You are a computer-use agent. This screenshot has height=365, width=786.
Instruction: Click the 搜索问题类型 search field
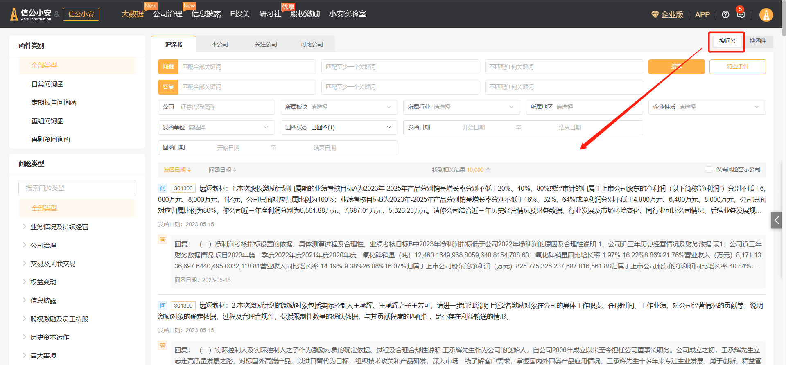tap(77, 188)
